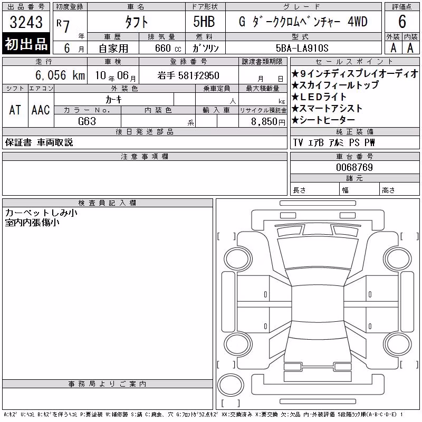Click the lot number 3243
This screenshot has width=422, height=422.
tap(26, 22)
